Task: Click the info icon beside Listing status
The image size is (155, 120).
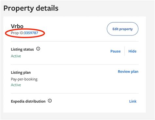Action: click(x=38, y=49)
